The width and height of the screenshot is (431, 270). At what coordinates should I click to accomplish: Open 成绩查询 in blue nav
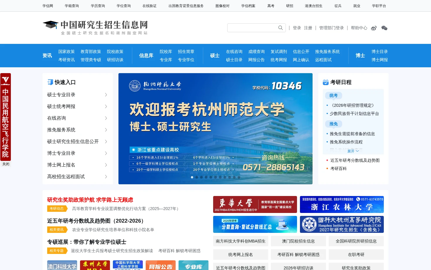click(x=257, y=51)
